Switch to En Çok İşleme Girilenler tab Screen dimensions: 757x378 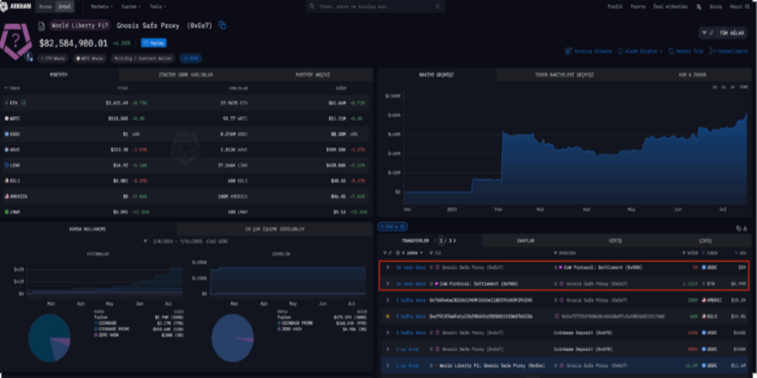coord(275,229)
